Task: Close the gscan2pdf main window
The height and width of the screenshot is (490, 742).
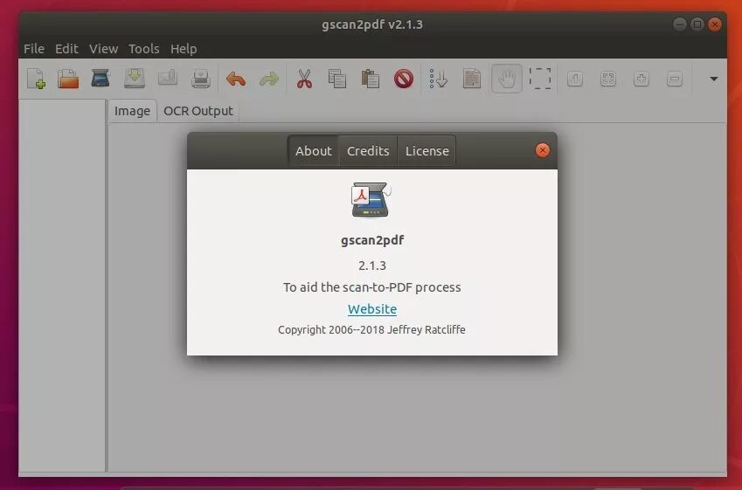Action: [x=715, y=24]
